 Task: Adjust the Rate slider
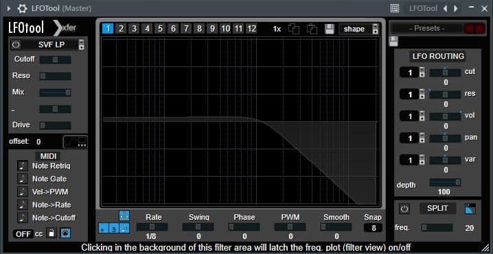tap(152, 227)
